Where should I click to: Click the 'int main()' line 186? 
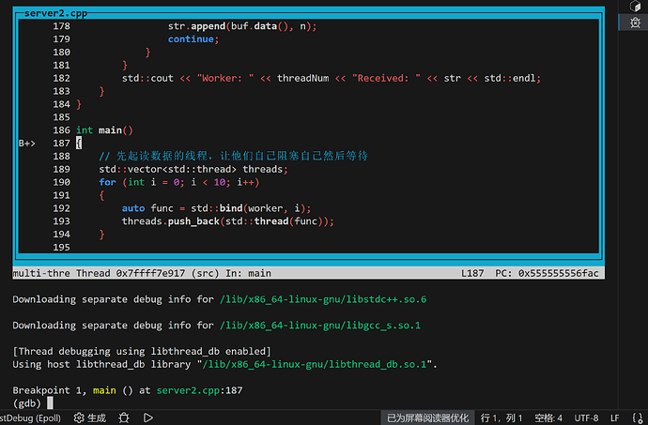(104, 130)
